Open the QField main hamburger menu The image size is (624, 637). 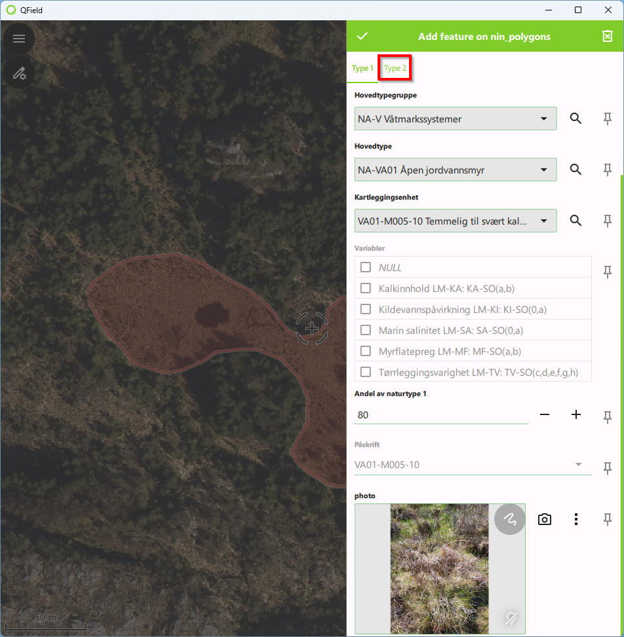click(19, 39)
